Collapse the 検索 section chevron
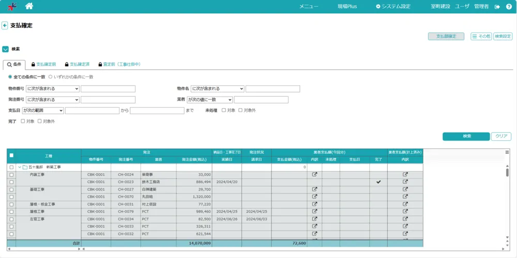The height and width of the screenshot is (258, 517). 5,49
